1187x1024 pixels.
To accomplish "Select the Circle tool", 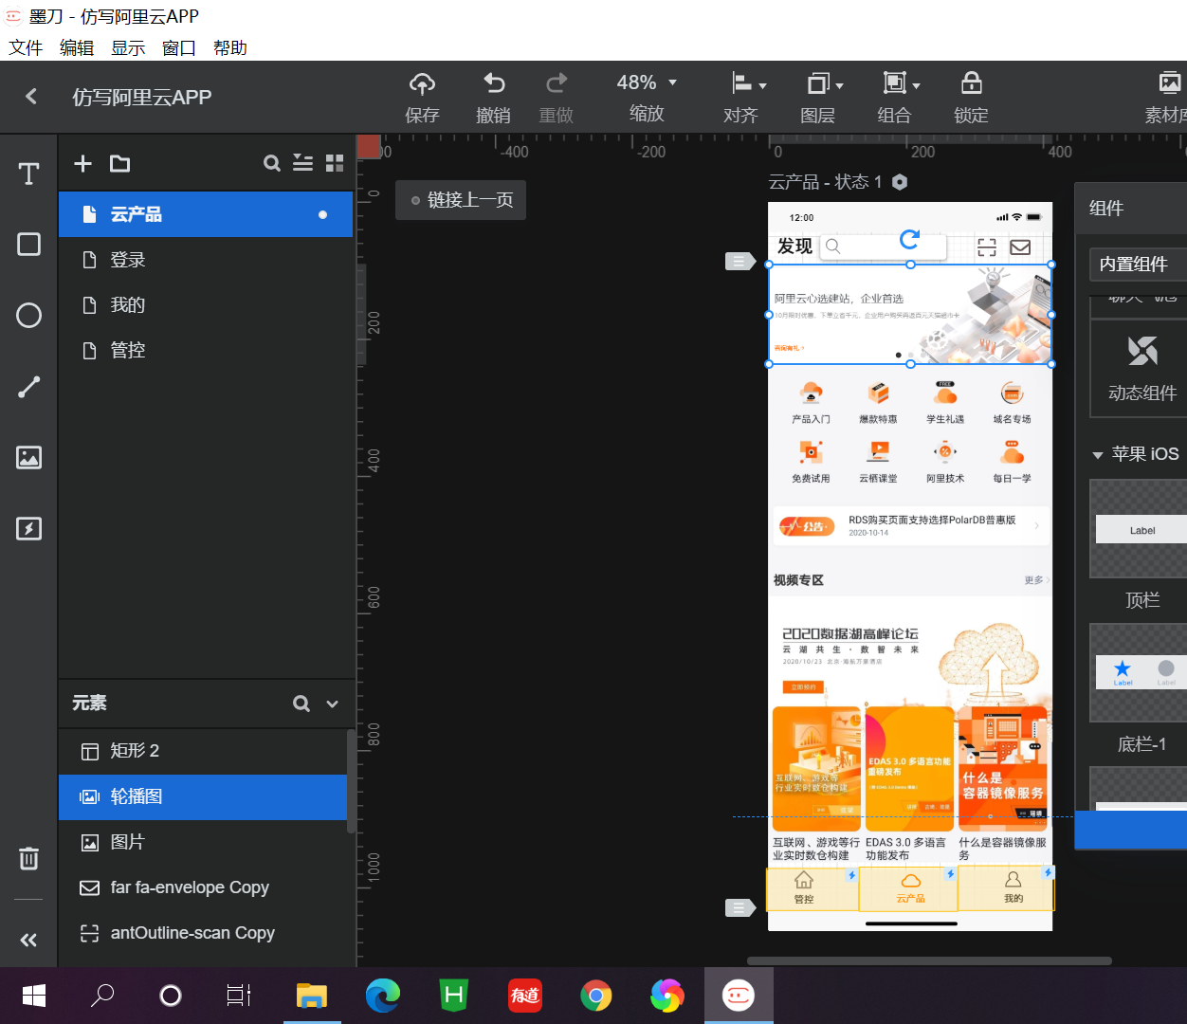I will (x=29, y=316).
